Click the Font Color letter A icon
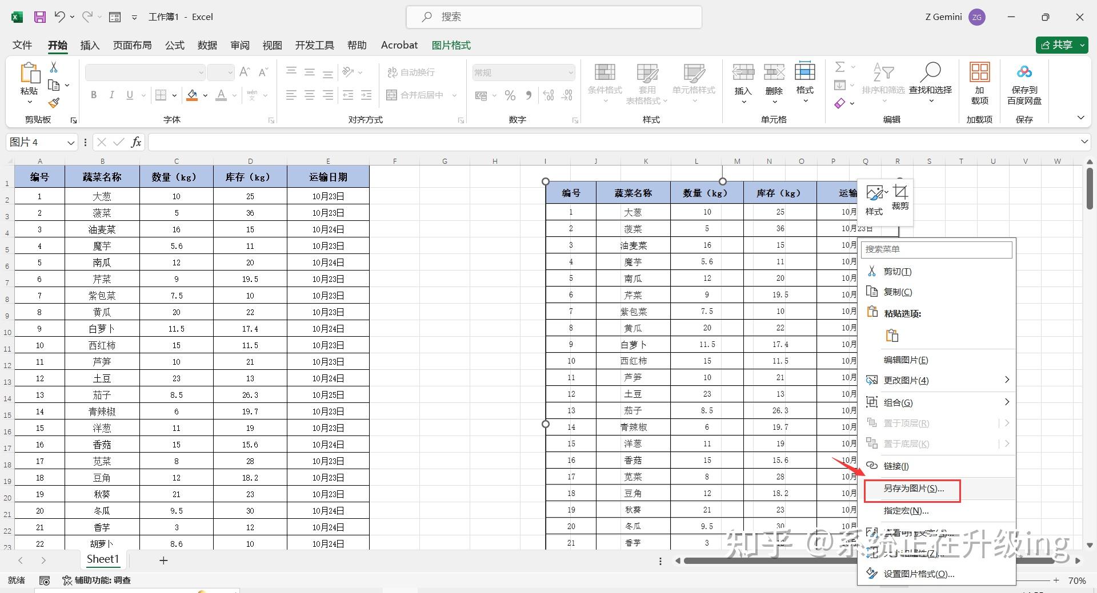The image size is (1097, 593). click(222, 95)
